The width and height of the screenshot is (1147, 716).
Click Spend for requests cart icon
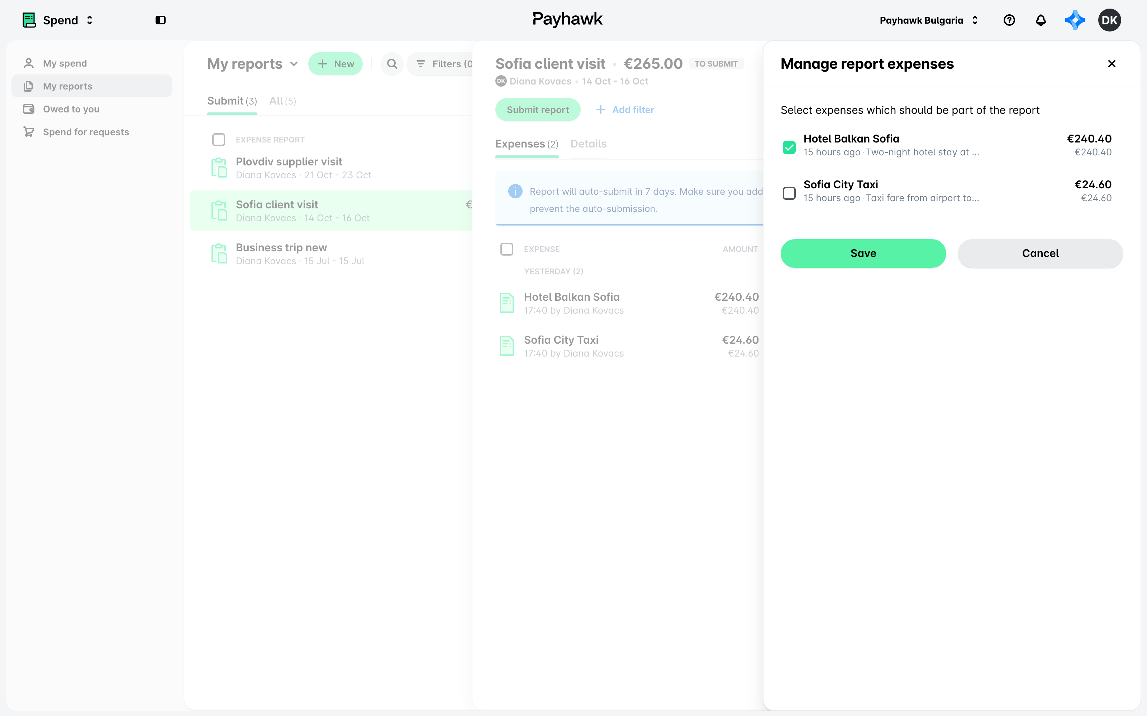[29, 132]
